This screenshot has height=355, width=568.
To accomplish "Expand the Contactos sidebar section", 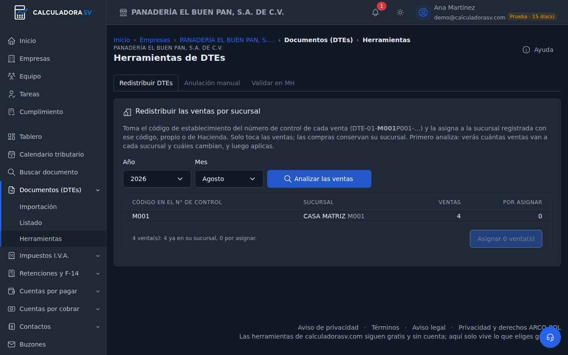I will coord(98,327).
